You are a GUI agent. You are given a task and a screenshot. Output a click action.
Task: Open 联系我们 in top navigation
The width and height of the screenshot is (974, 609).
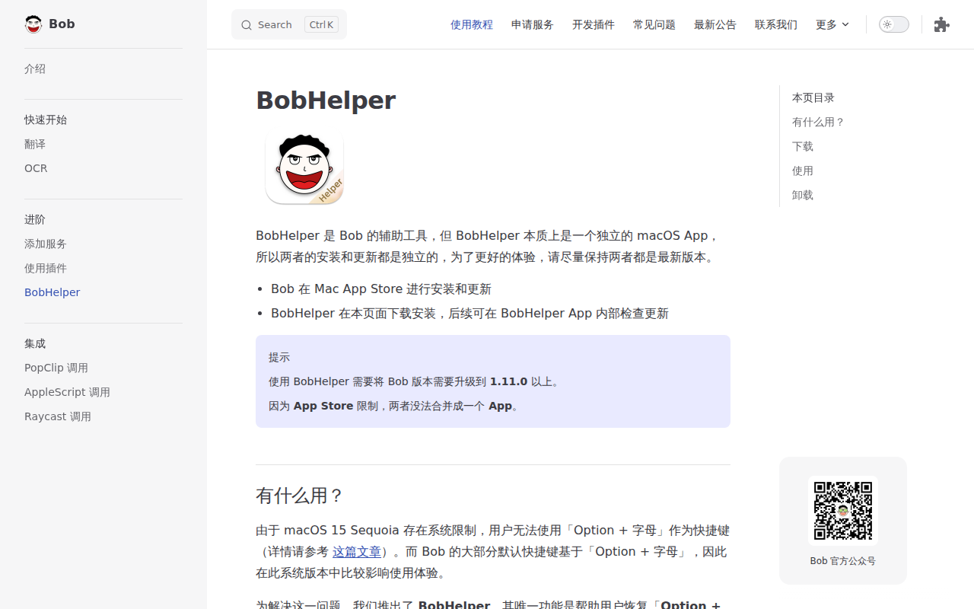click(776, 24)
